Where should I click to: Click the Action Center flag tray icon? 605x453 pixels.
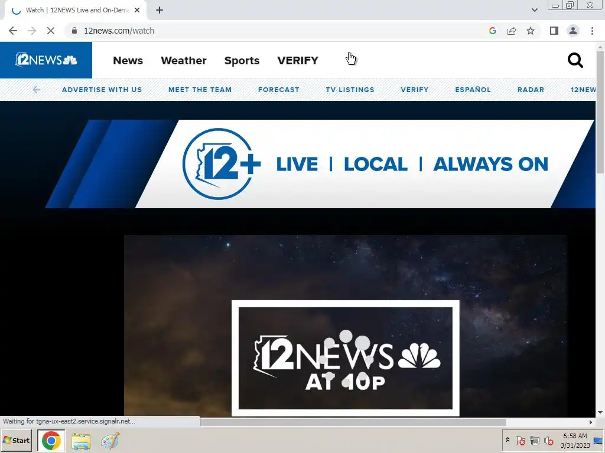pos(520,440)
